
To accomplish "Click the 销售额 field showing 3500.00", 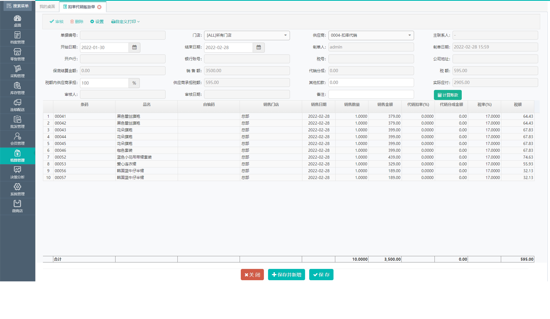I will tap(247, 71).
